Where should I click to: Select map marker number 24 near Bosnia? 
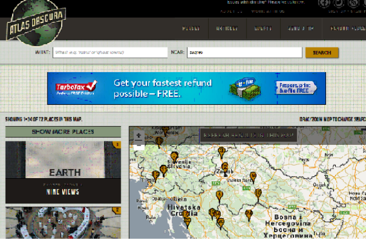(x=249, y=215)
